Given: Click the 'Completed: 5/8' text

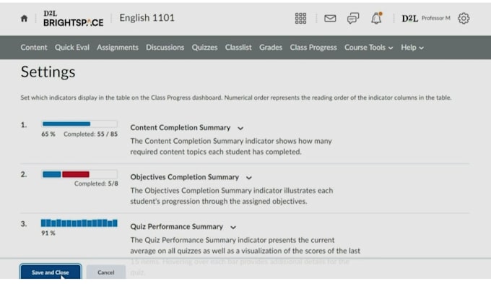Looking at the screenshot, I should pyautogui.click(x=96, y=184).
